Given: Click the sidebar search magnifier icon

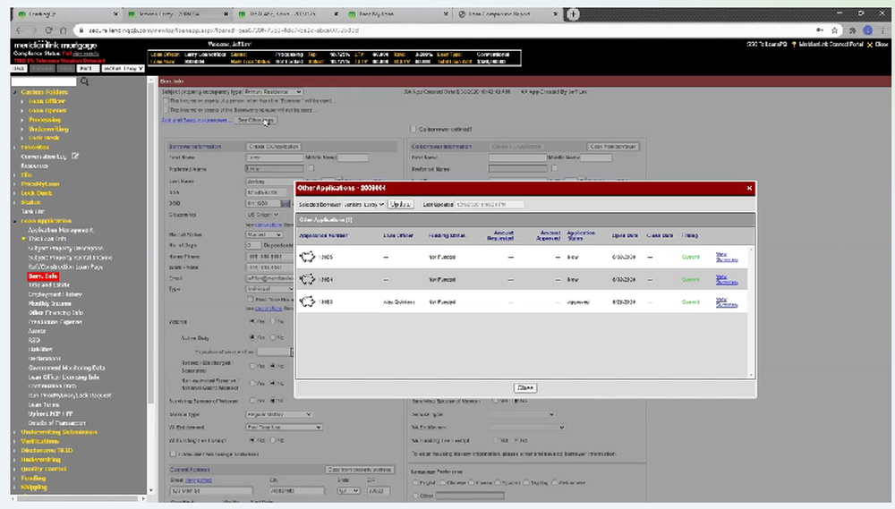Looking at the screenshot, I should click(84, 81).
